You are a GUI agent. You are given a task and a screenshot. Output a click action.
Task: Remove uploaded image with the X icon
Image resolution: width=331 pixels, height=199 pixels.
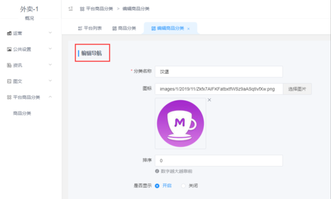[x=209, y=100]
